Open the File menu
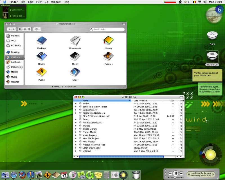This screenshot has height=180, width=225. (23, 2)
